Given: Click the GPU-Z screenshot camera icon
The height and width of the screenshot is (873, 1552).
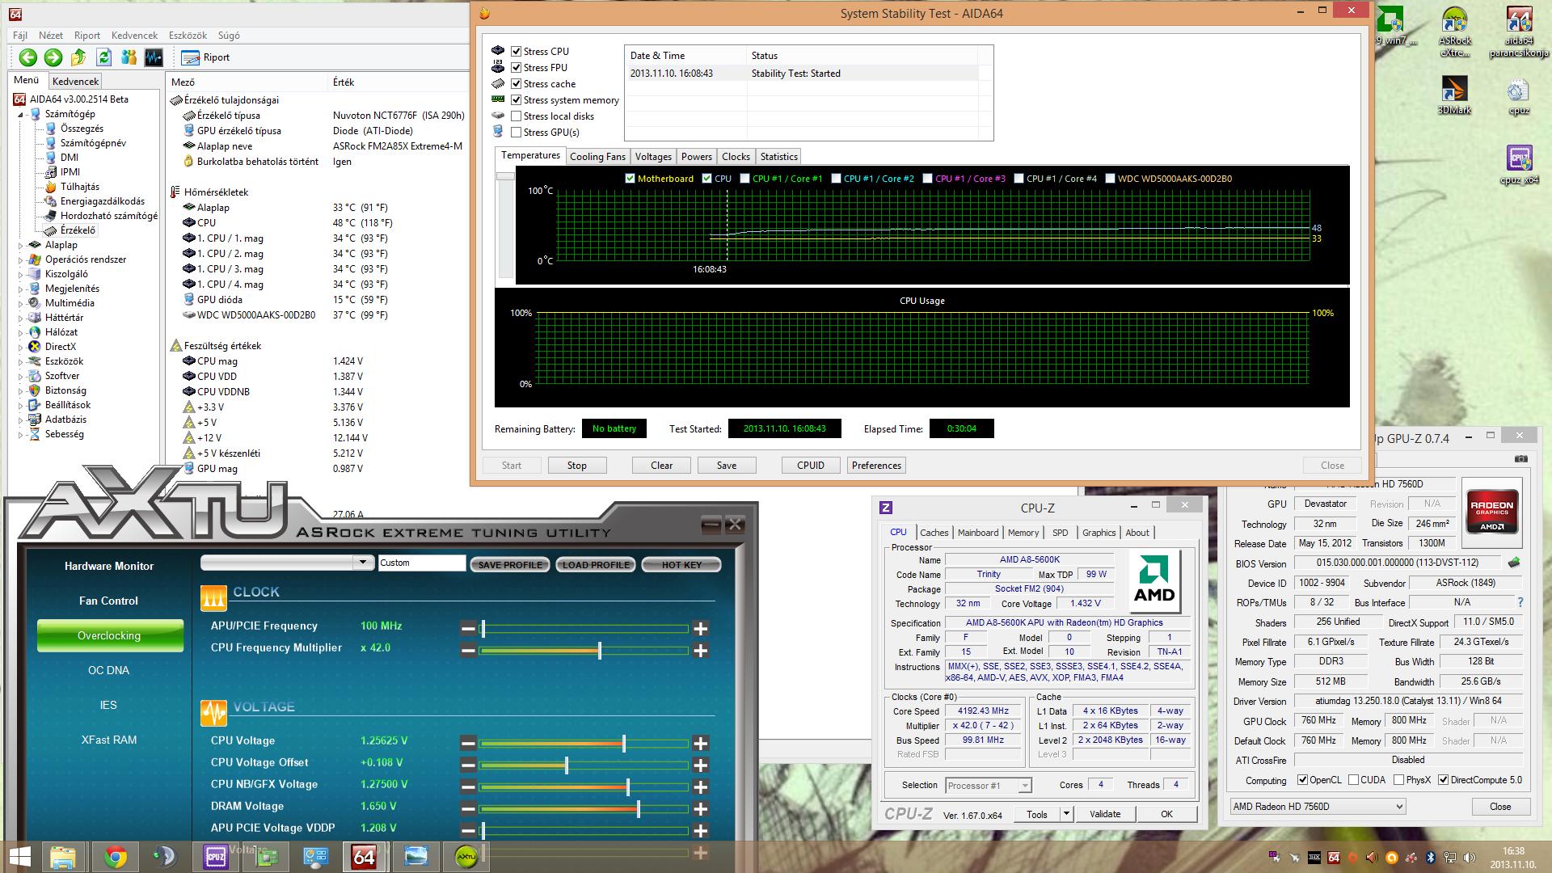Looking at the screenshot, I should 1521,458.
